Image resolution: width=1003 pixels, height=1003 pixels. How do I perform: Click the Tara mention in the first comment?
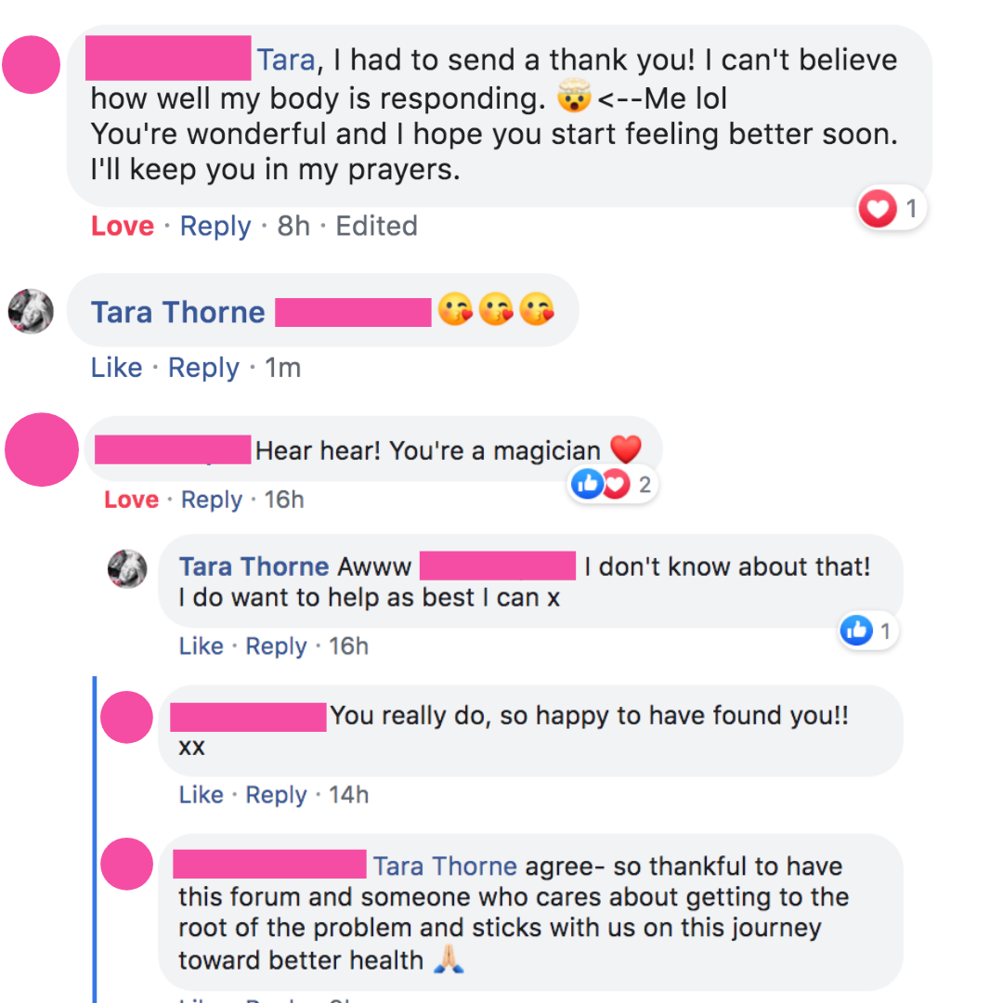286,60
